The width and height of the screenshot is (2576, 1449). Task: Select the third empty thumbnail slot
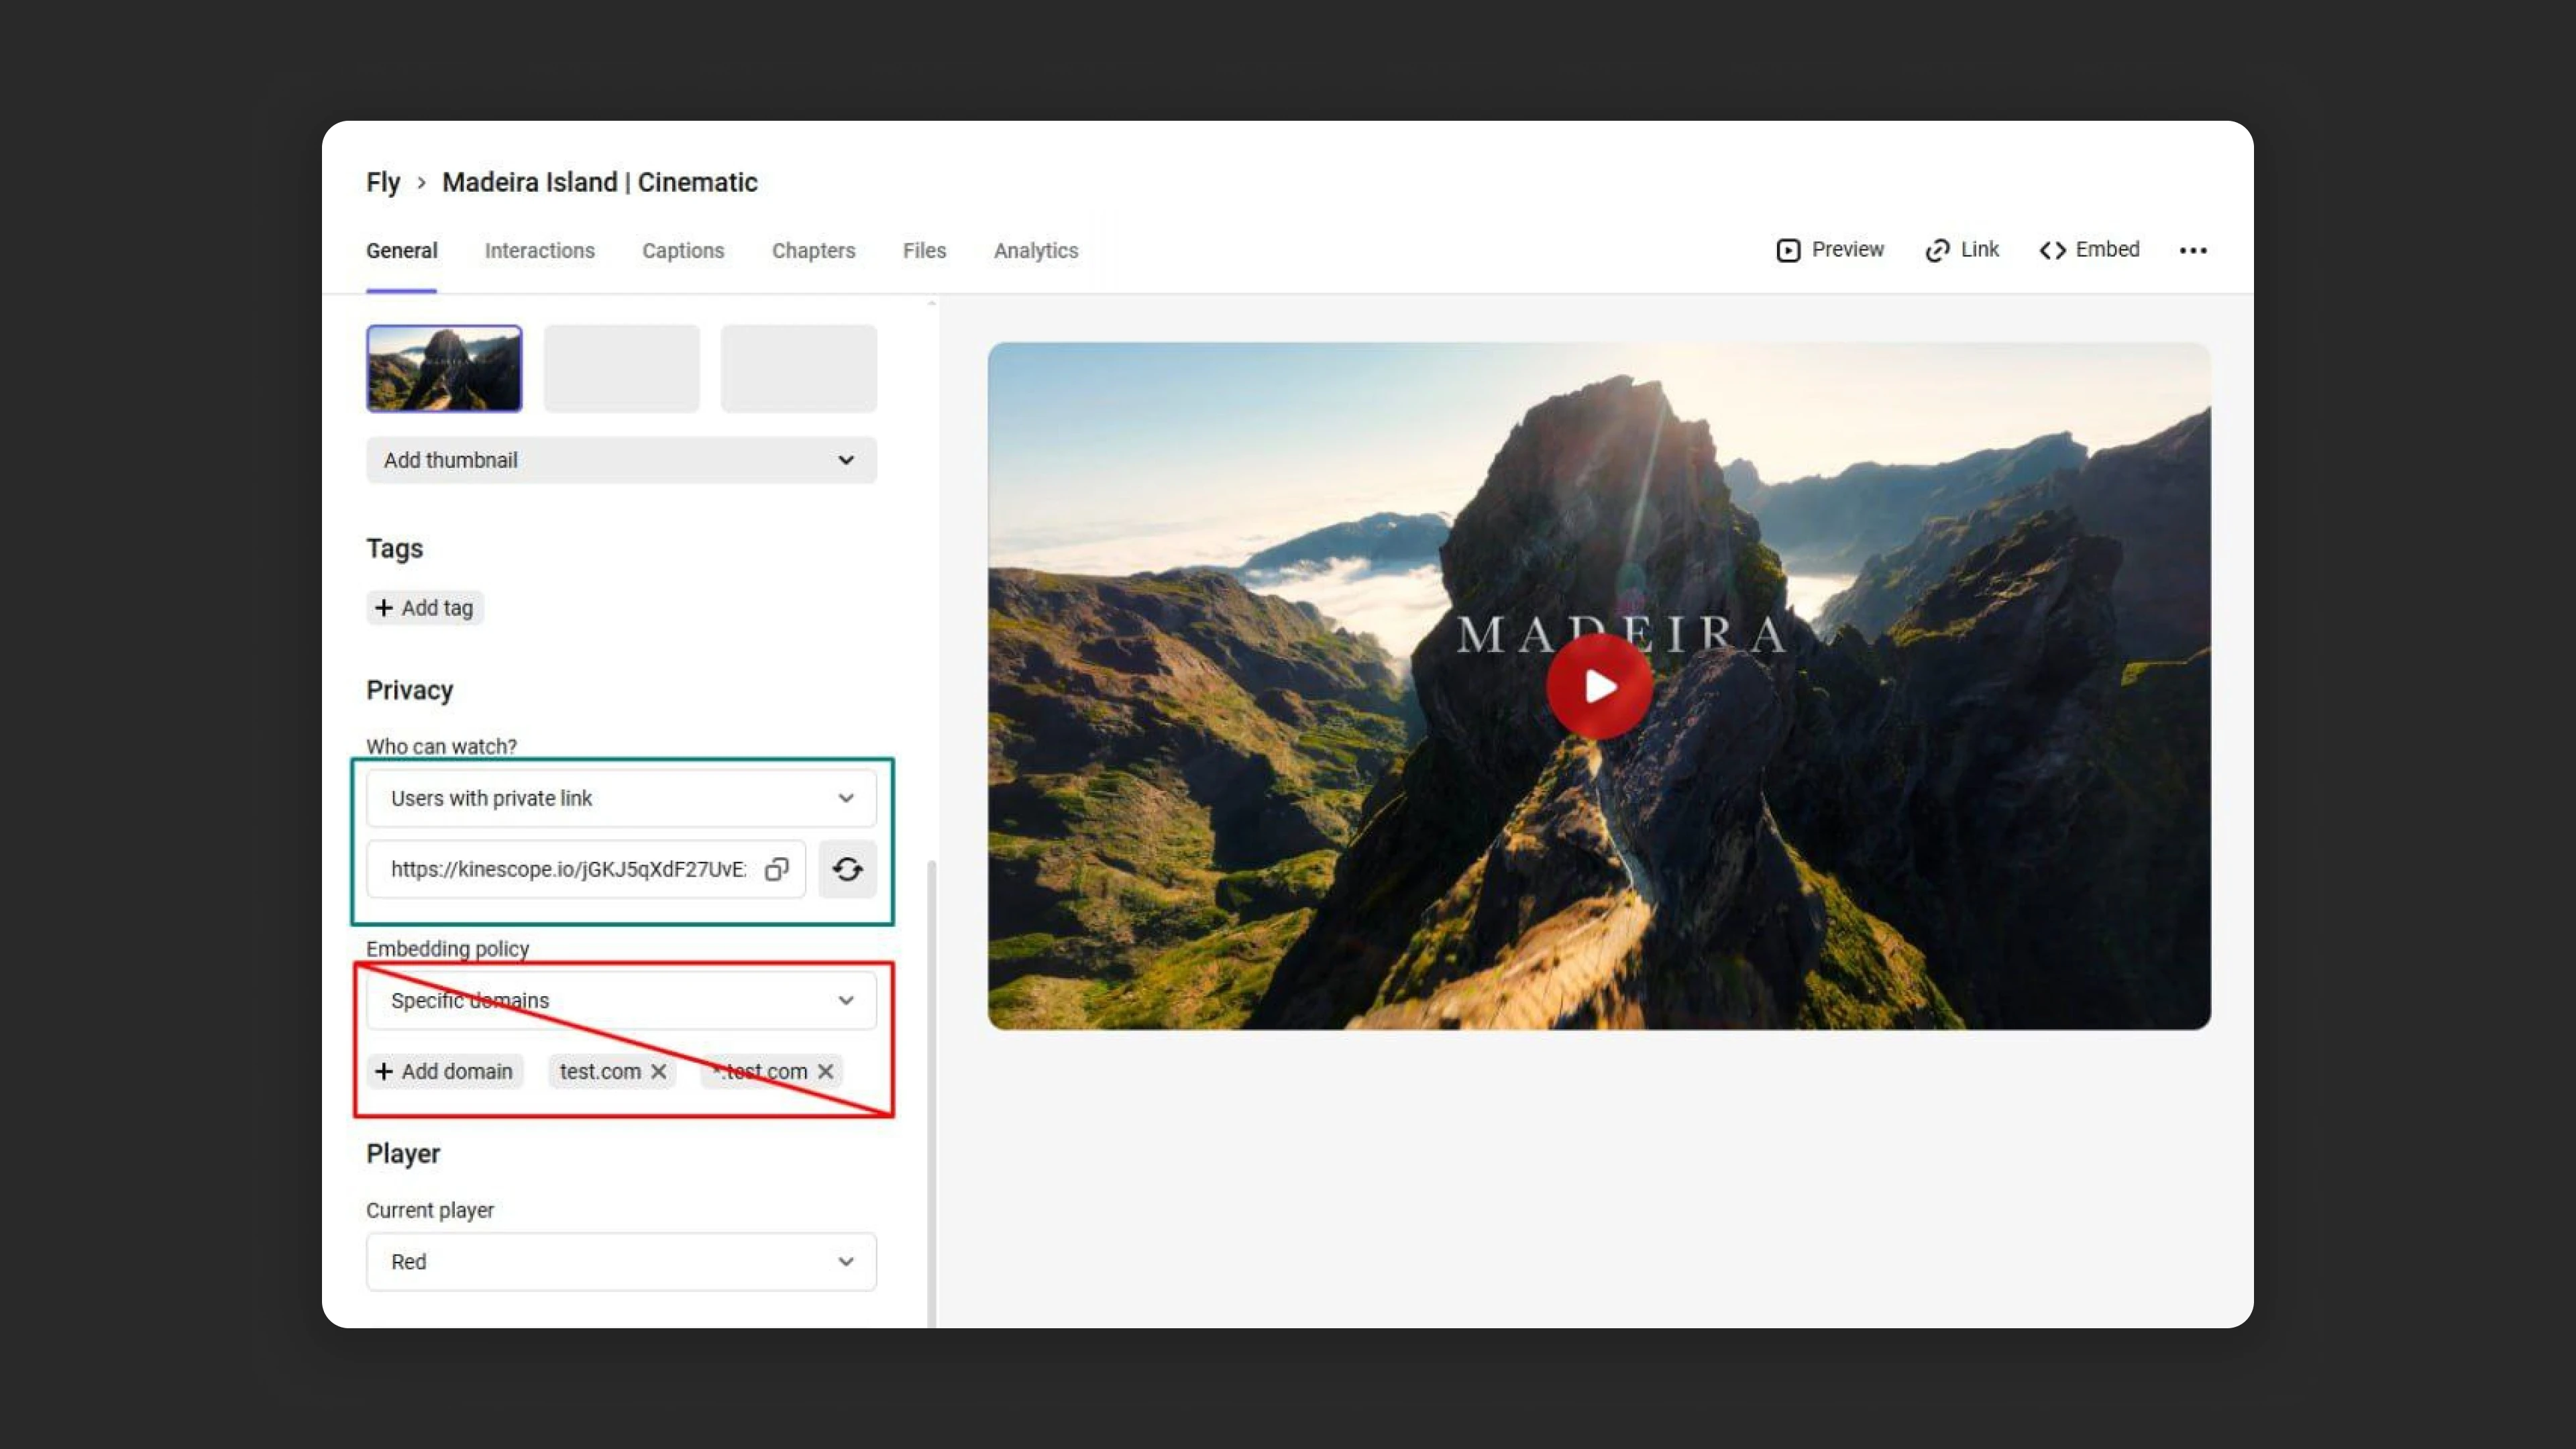(x=799, y=368)
